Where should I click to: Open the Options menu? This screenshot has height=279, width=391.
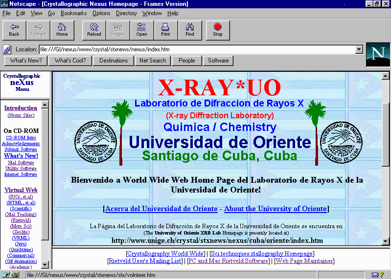click(101, 13)
